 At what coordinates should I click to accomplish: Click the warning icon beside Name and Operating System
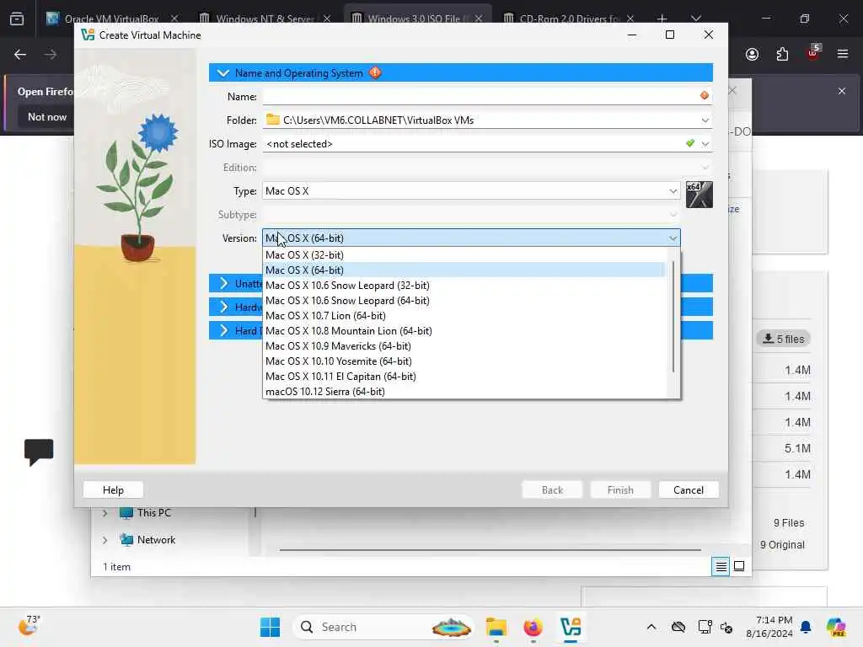pos(375,72)
